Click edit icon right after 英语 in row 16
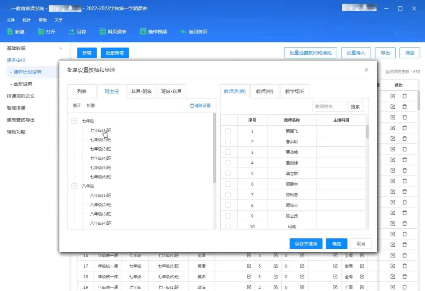The width and height of the screenshot is (425, 291). 249,255
